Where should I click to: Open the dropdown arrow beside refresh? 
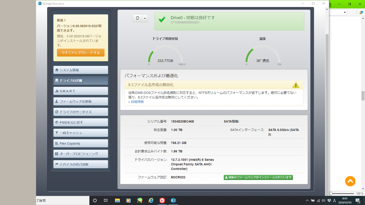[145, 18]
